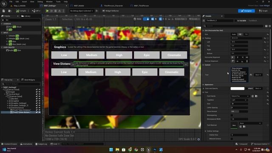Browse to the Font Family asset icon
Viewport: 272px width, 153px height.
click(x=256, y=96)
